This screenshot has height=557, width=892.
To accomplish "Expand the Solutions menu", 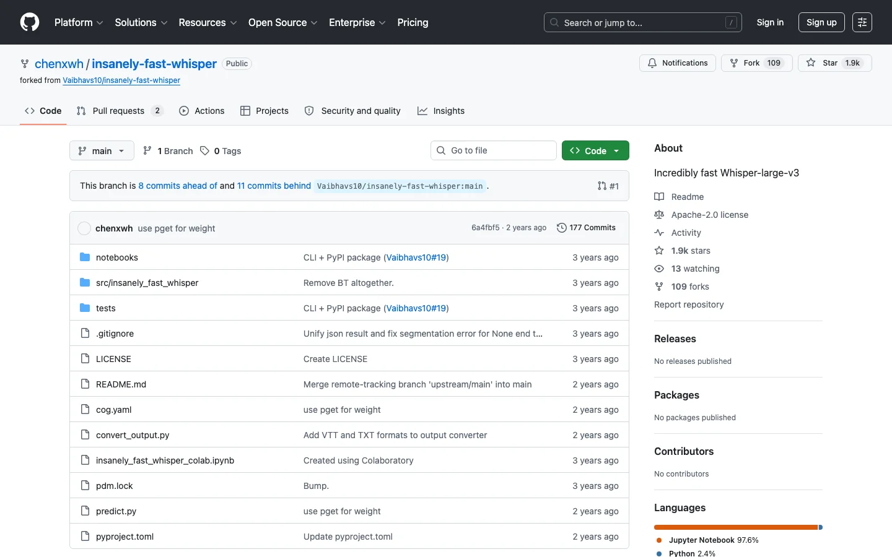I will [141, 22].
